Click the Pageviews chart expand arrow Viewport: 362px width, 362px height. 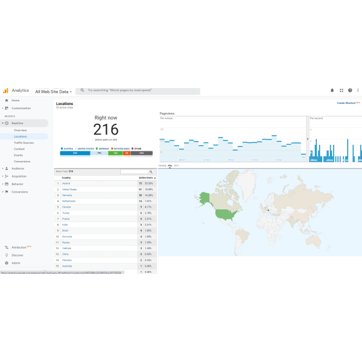click(x=308, y=139)
